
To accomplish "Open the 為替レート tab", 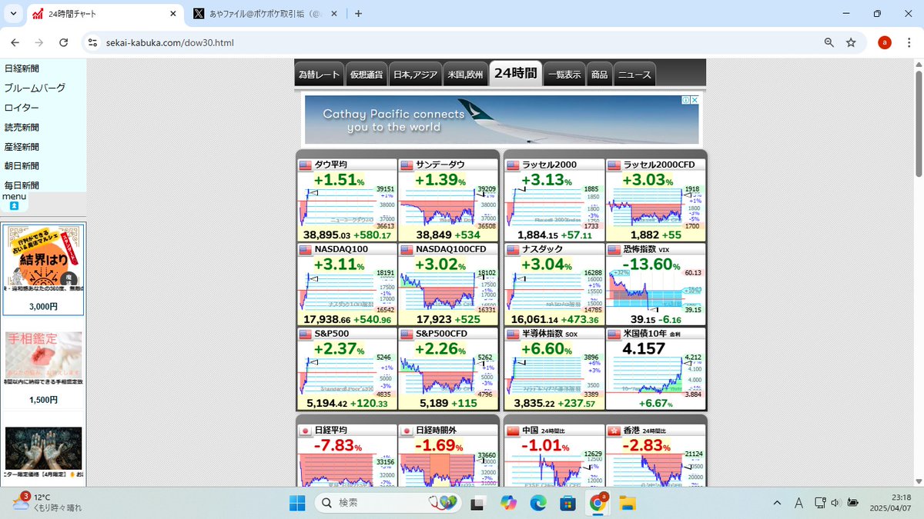I will point(319,75).
